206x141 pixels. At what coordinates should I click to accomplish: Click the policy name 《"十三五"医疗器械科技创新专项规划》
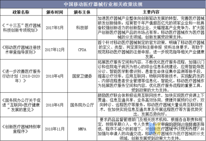coord(21,28)
